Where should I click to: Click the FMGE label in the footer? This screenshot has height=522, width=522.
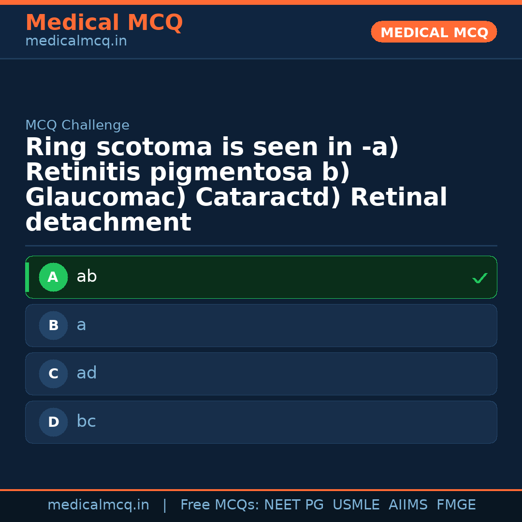click(x=456, y=504)
